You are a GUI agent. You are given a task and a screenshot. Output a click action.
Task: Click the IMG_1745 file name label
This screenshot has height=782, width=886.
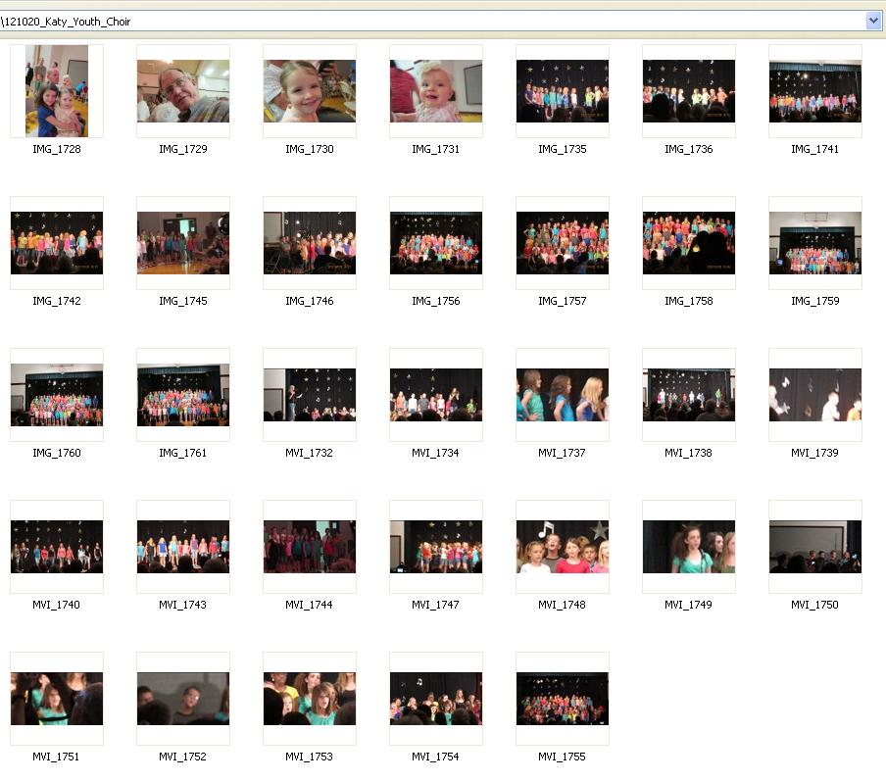coord(183,301)
